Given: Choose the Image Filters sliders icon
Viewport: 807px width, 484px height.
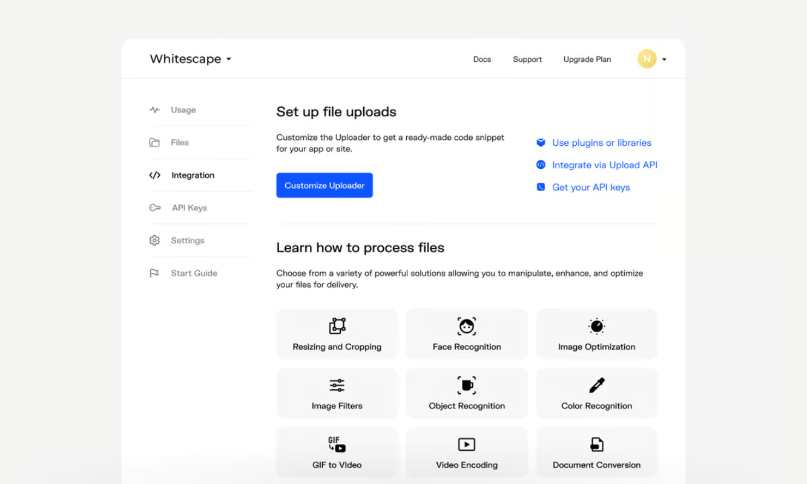Looking at the screenshot, I should click(337, 385).
